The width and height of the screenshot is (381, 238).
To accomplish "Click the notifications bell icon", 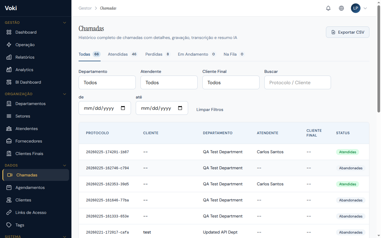I will point(328,8).
